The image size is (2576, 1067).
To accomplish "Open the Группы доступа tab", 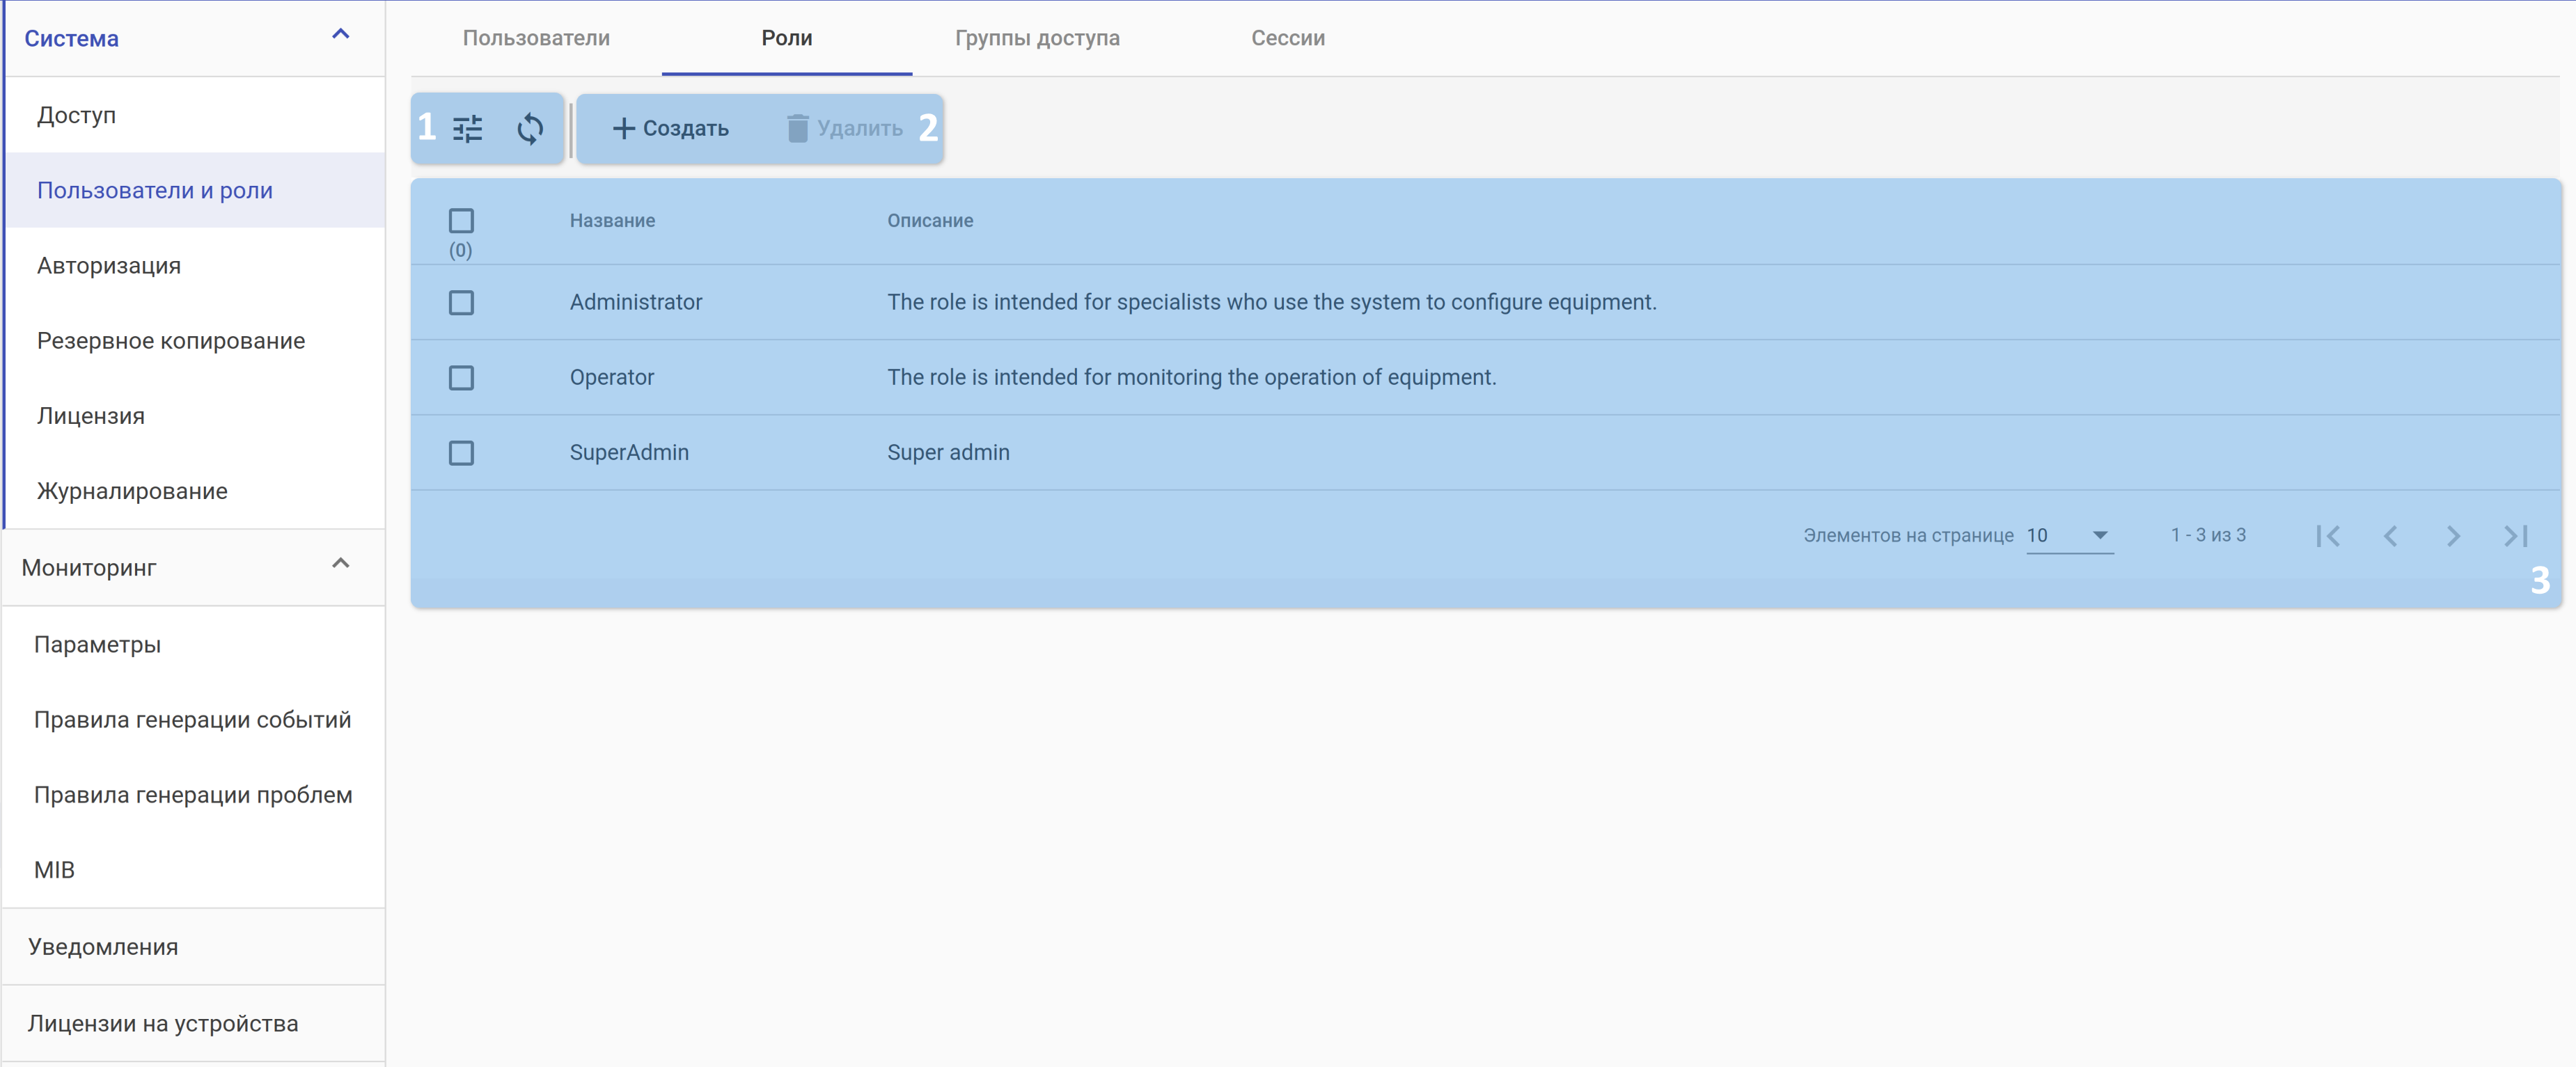I will 1037,38.
